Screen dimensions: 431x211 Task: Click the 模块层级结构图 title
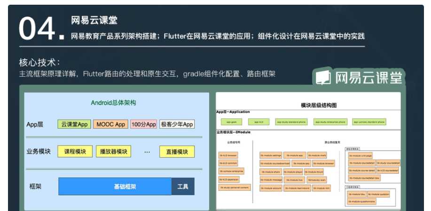tap(319, 105)
